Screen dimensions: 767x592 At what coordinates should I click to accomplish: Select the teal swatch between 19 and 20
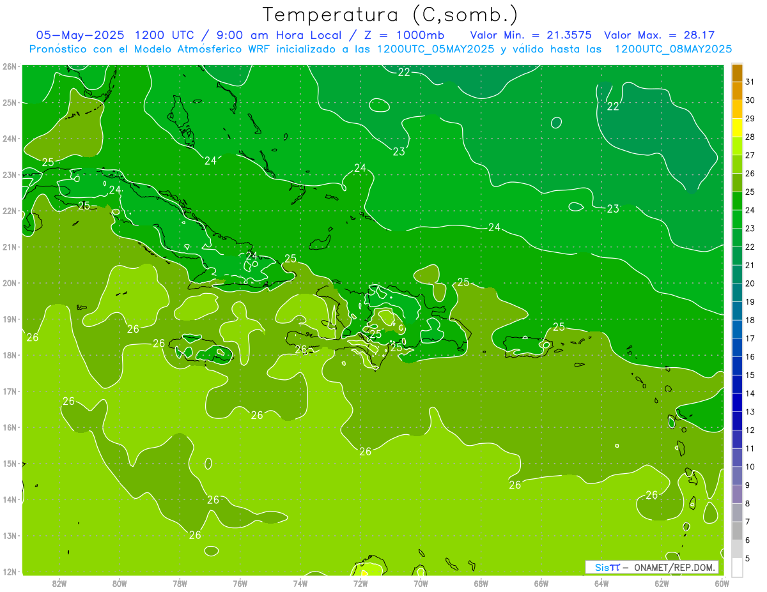click(x=737, y=292)
